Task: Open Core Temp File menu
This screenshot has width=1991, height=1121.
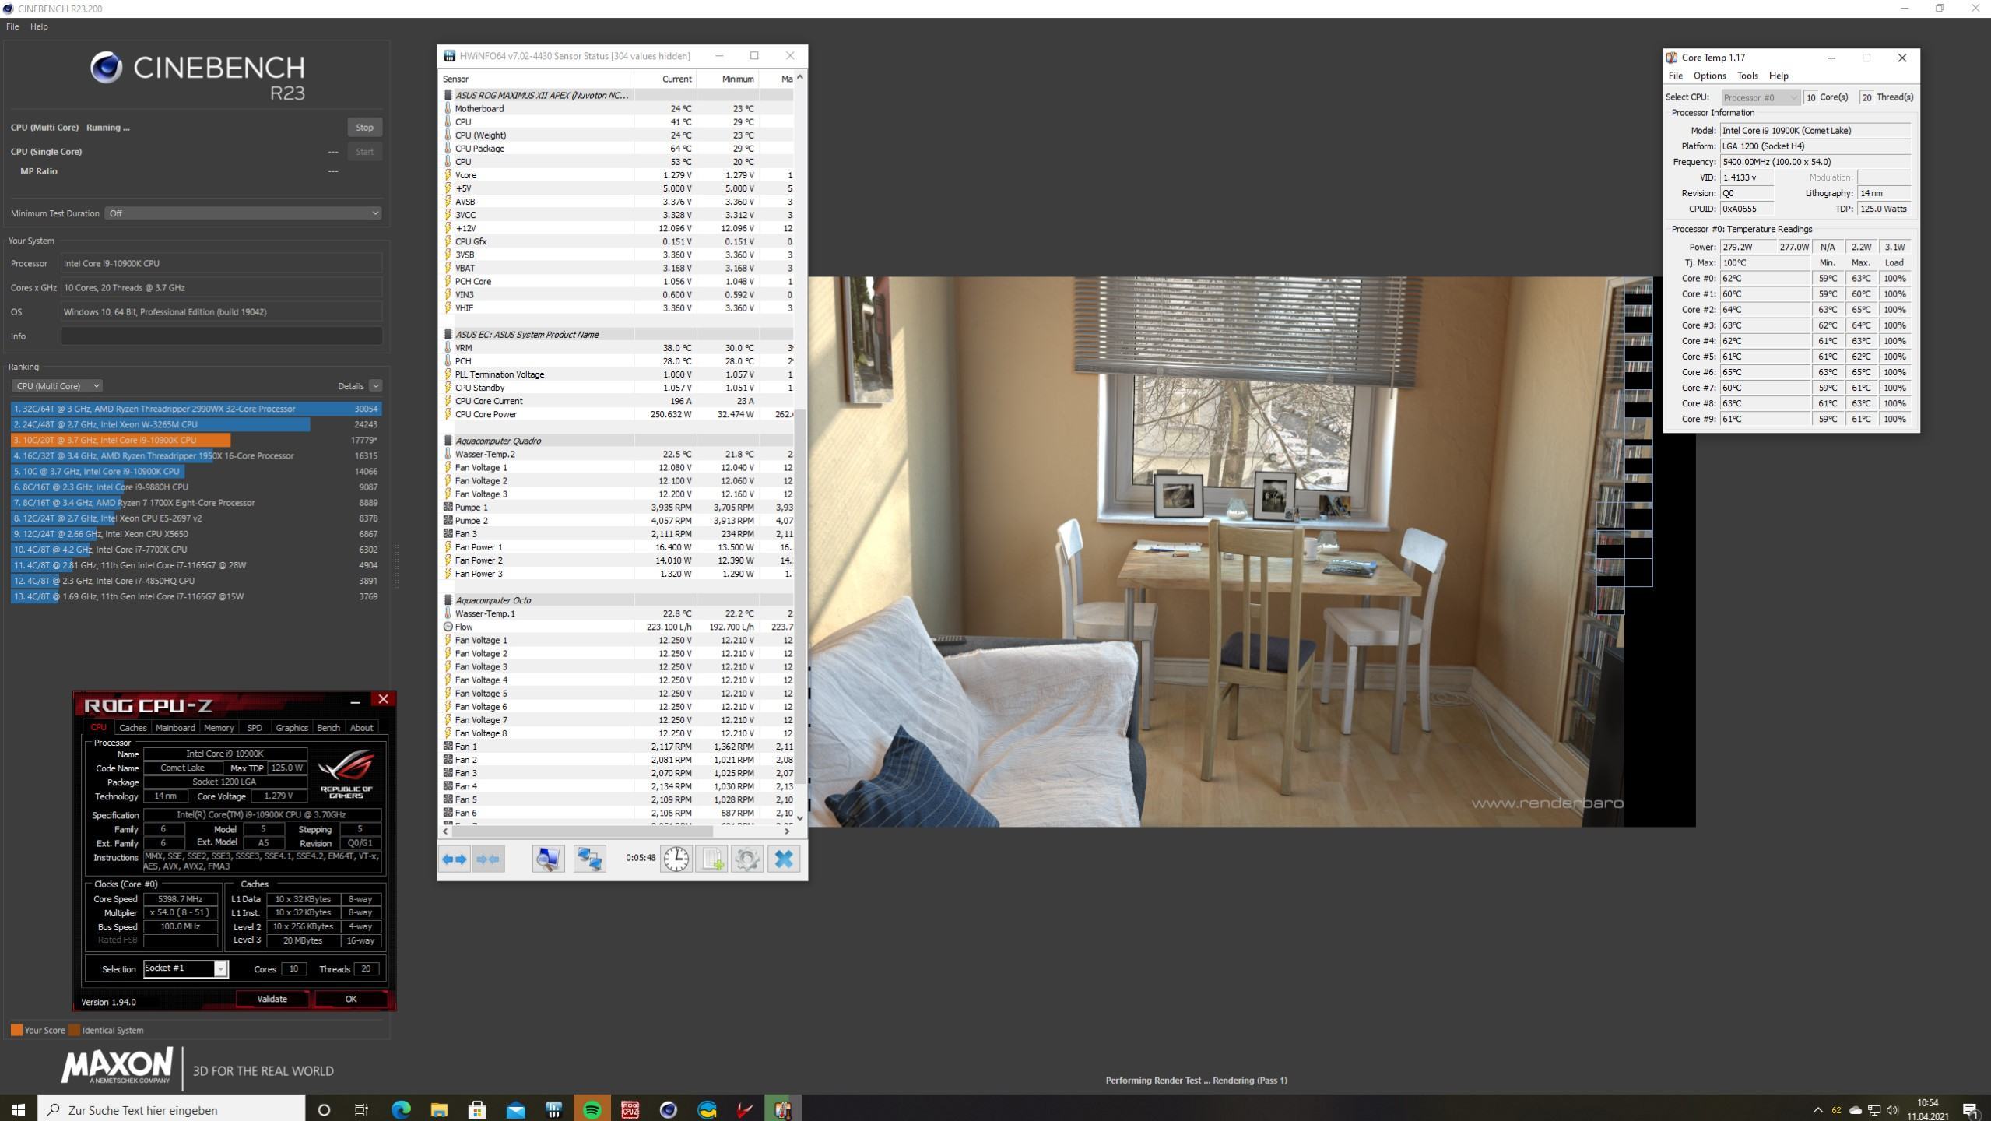Action: (x=1675, y=76)
